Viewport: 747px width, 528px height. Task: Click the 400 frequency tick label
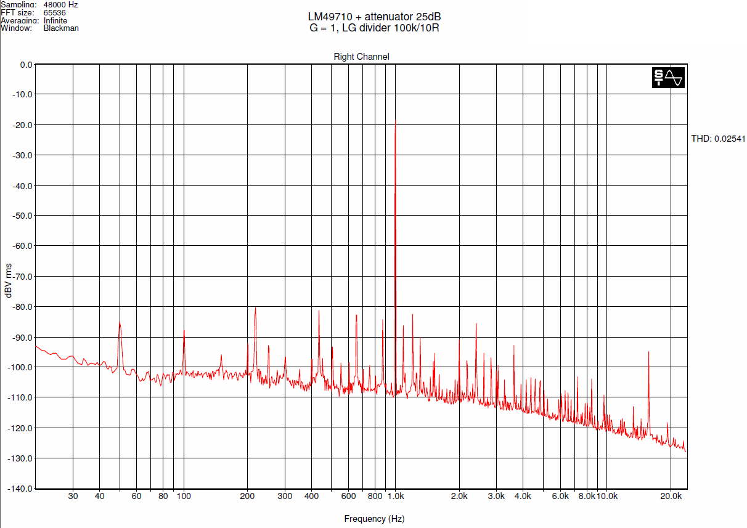click(311, 496)
